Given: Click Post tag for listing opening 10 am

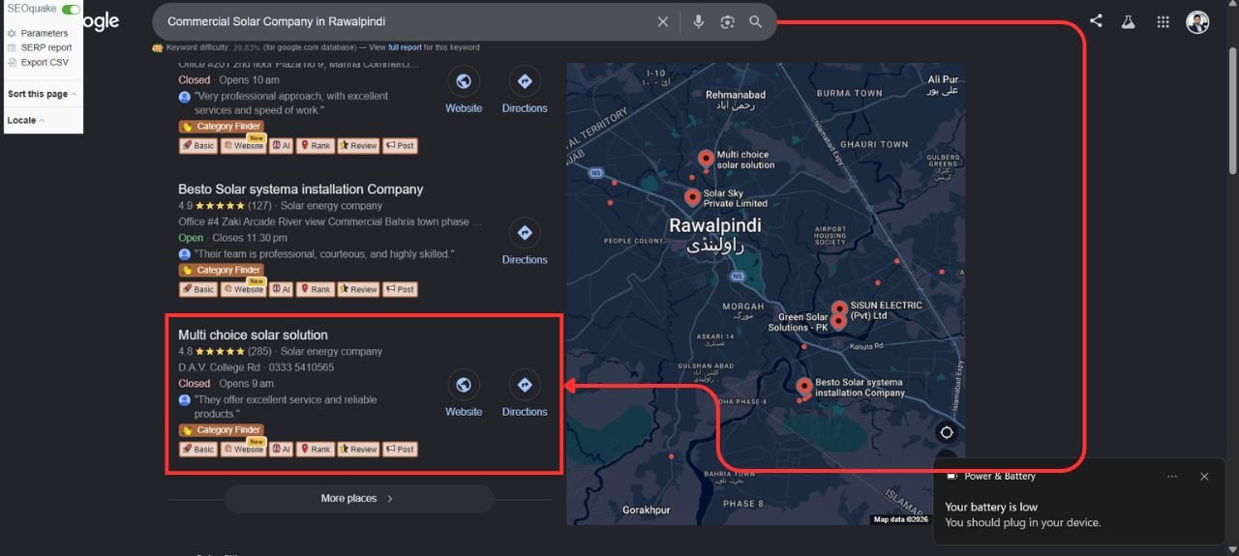Looking at the screenshot, I should pyautogui.click(x=400, y=146).
